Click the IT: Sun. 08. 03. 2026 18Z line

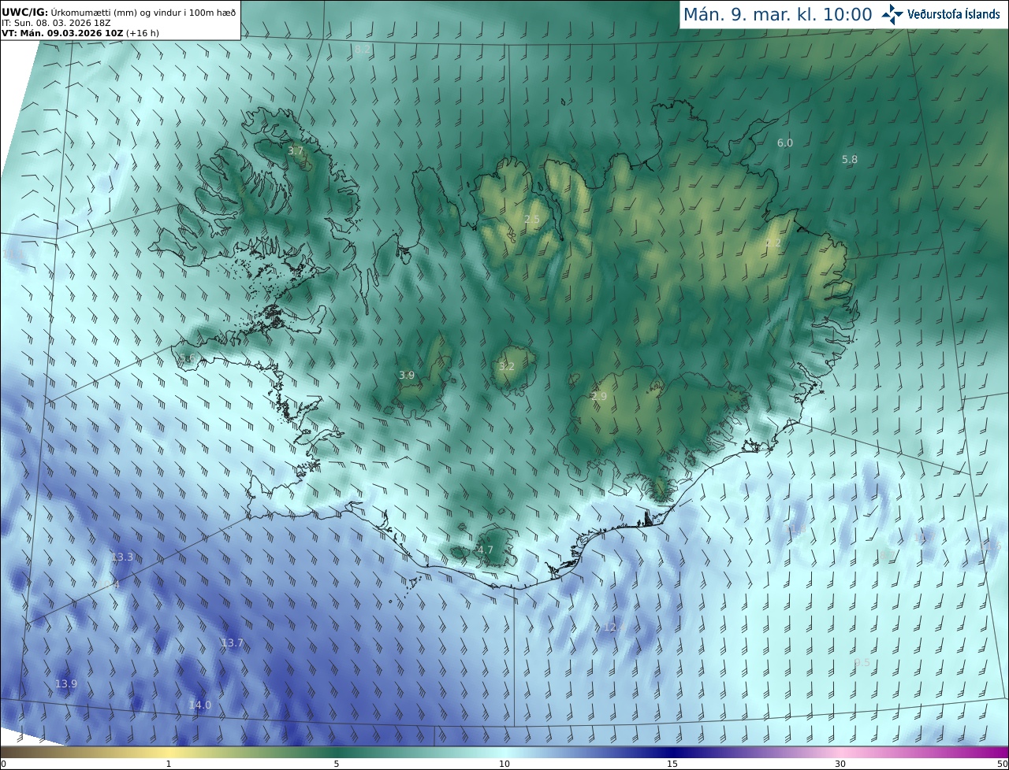coord(56,23)
